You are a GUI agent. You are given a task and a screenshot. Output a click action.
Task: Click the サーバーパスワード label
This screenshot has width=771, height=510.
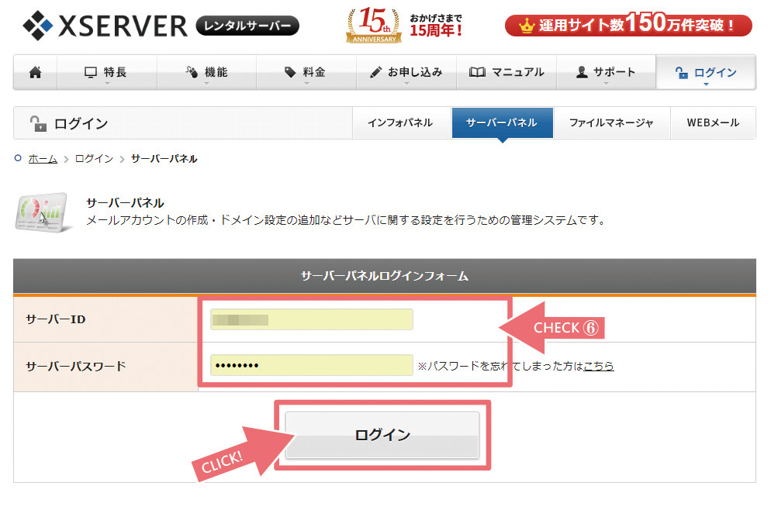pyautogui.click(x=76, y=366)
